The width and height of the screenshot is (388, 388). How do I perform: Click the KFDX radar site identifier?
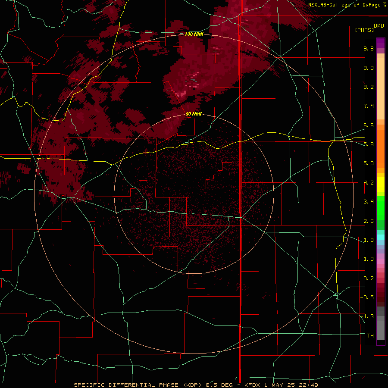point(252,385)
